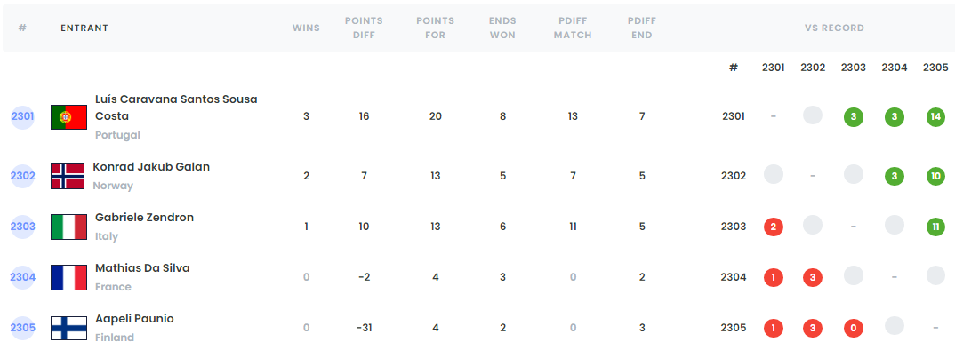This screenshot has width=955, height=358.
Task: Click the 2305 entrant number badge
Action: click(x=22, y=328)
